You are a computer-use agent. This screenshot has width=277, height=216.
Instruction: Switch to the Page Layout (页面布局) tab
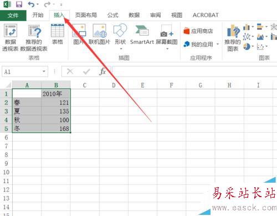(86, 15)
